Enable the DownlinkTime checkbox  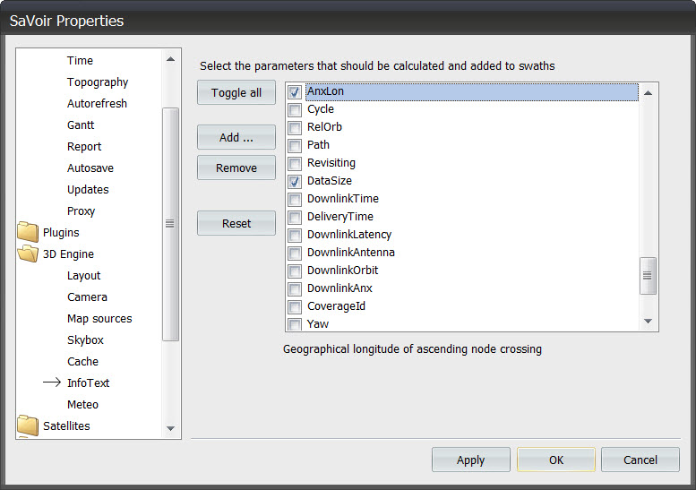coord(295,199)
